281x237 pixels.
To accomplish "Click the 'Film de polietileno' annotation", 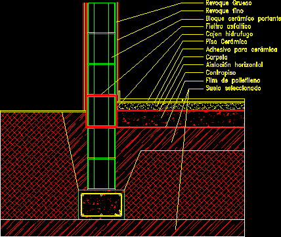I will point(233,81).
